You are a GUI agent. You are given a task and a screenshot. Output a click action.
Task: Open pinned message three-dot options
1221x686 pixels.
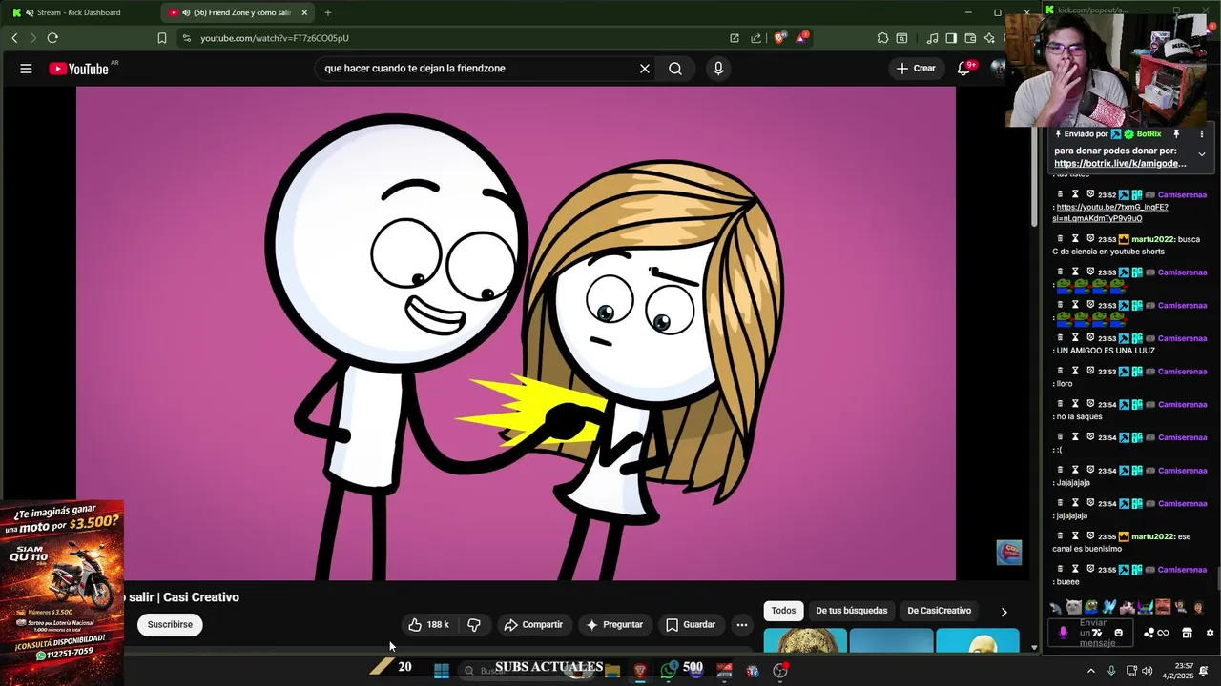pyautogui.click(x=1202, y=134)
